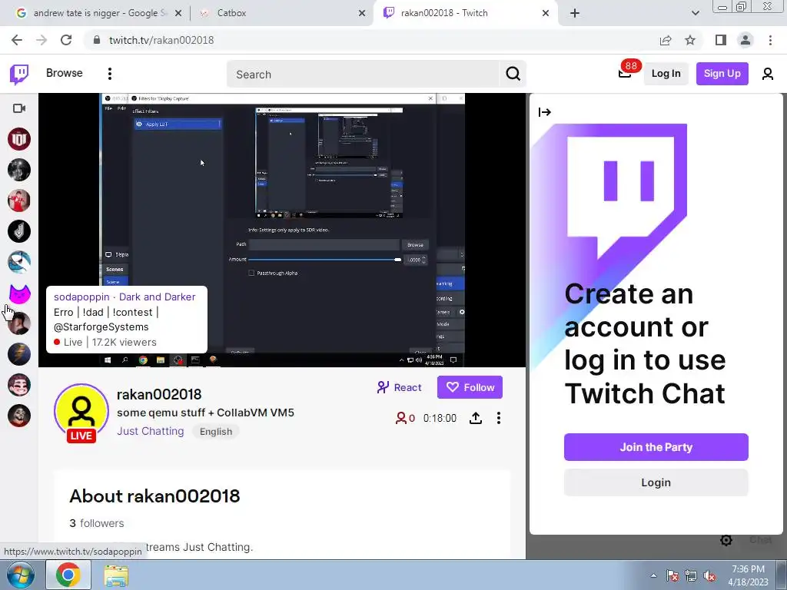Open the lightning bolt avatar channel in sidebar
The width and height of the screenshot is (787, 590).
click(x=19, y=354)
